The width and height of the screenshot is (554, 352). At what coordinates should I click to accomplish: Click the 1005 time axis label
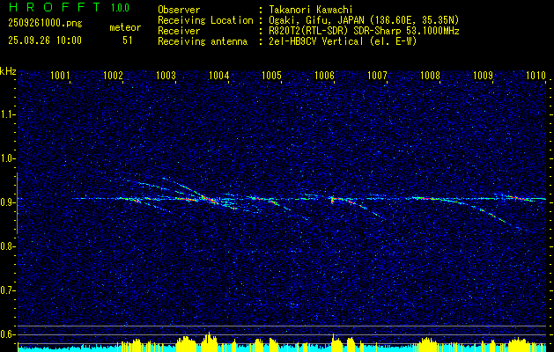click(271, 75)
